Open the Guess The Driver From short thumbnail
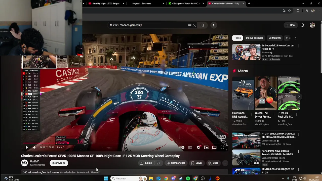Viewport: 322px width, 181px height. [266, 93]
